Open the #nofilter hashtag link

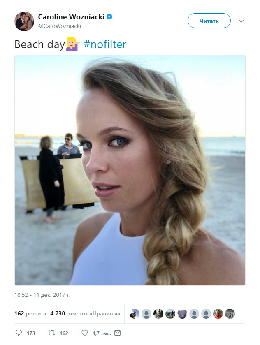[x=105, y=44]
